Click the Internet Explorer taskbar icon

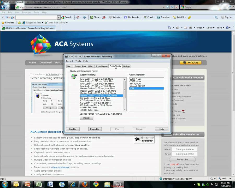tap(73, 184)
